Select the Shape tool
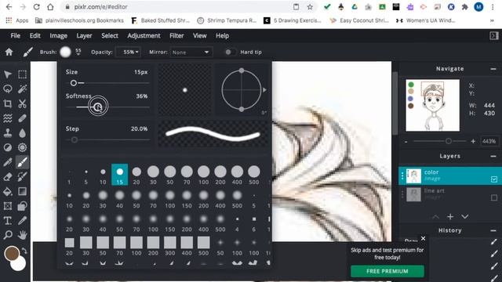 [22, 206]
